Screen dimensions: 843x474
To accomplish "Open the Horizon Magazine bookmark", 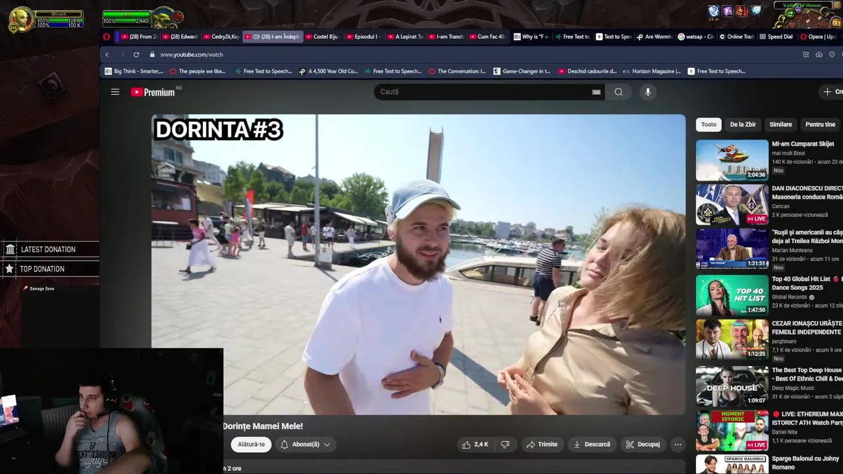I will [x=651, y=71].
